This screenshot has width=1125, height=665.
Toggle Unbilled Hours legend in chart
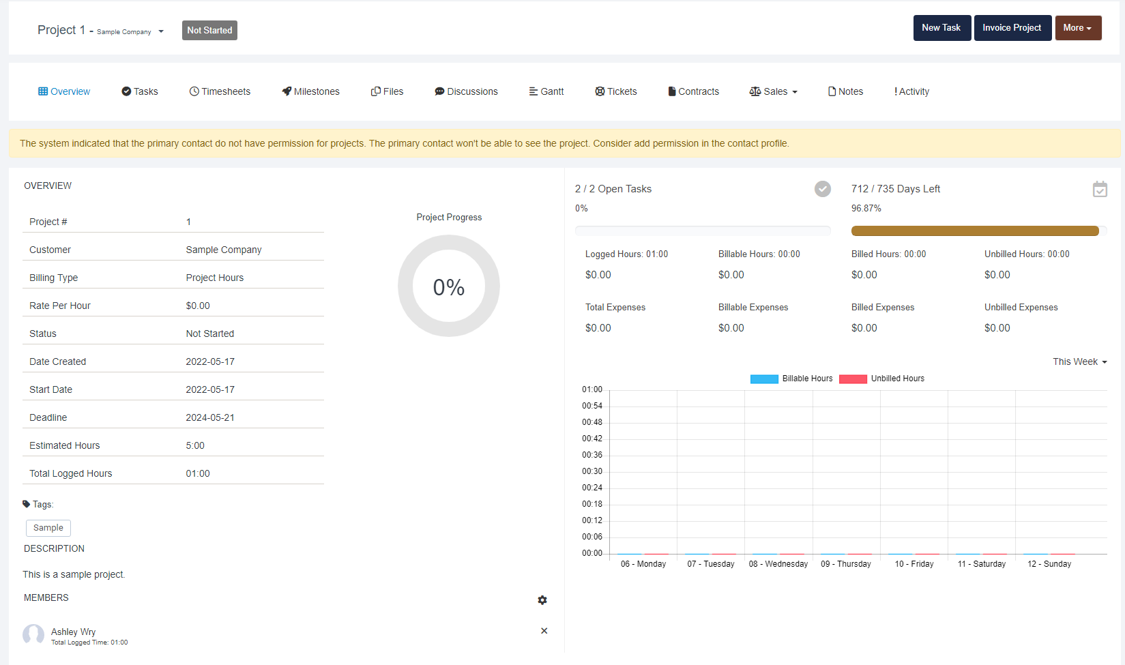click(x=881, y=379)
